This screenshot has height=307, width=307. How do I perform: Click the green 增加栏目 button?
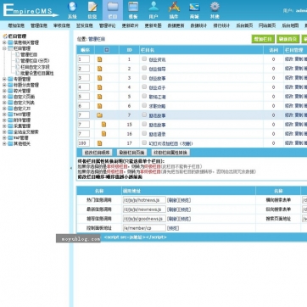pyautogui.click(x=263, y=39)
